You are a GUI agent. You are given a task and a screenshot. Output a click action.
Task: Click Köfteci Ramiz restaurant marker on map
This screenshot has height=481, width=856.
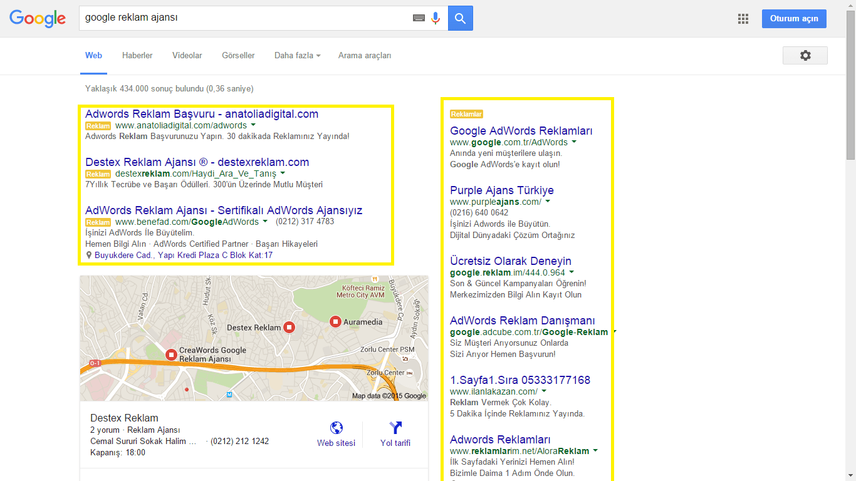coord(374,278)
